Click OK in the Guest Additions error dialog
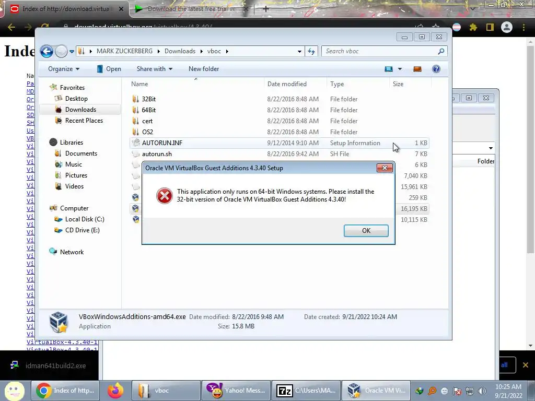 point(366,230)
